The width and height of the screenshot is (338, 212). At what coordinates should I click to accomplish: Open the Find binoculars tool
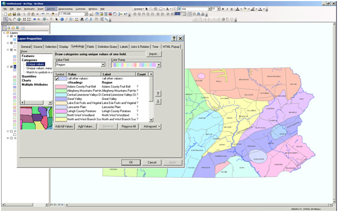tap(82, 19)
